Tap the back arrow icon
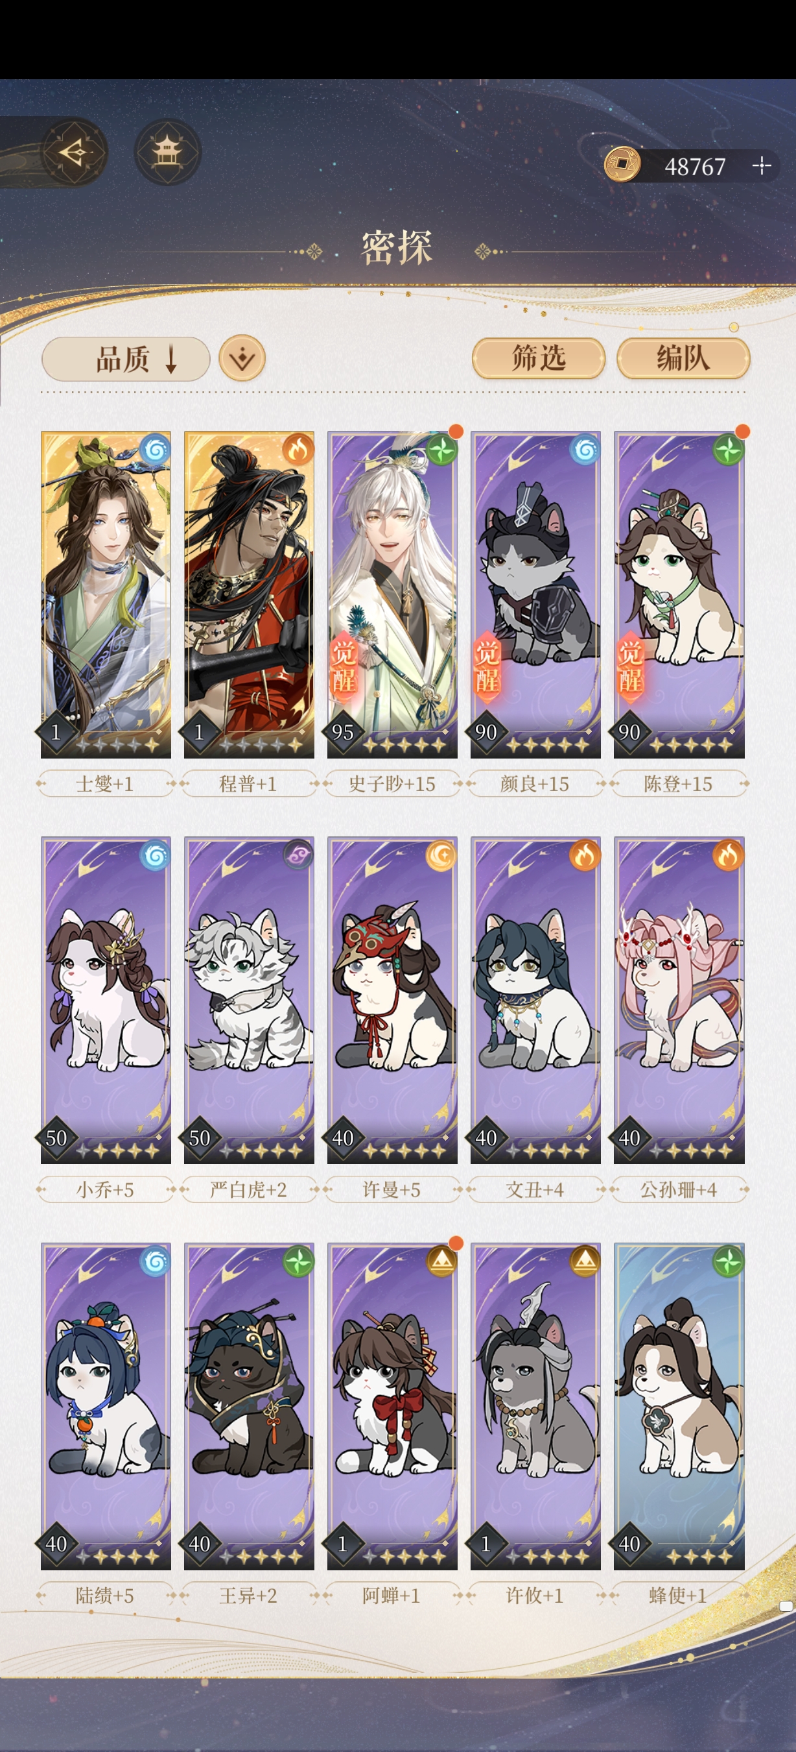This screenshot has height=1752, width=796. click(74, 152)
